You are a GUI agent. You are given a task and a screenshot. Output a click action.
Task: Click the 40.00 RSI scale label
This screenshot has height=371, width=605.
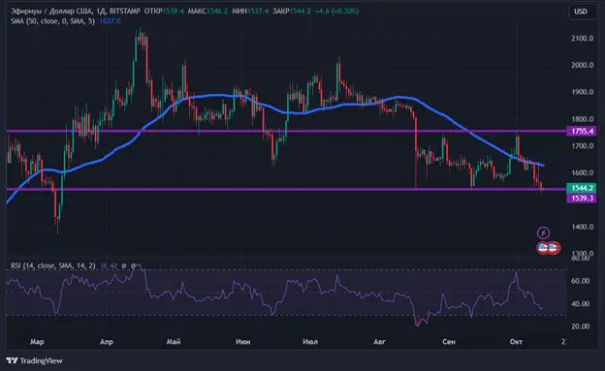pyautogui.click(x=581, y=304)
